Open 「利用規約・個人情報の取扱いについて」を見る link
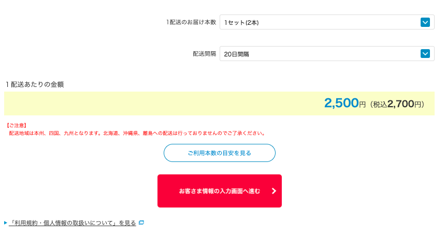Viewport: 446px width, 237px height. click(72, 223)
